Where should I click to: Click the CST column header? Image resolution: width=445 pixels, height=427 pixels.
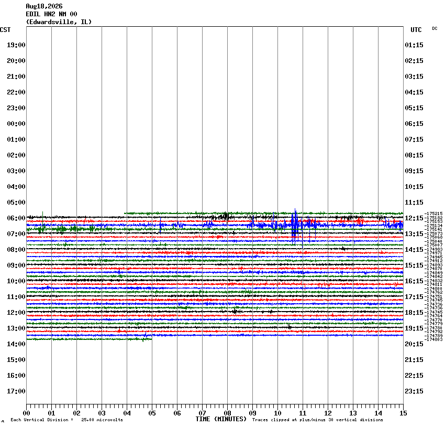(5, 30)
